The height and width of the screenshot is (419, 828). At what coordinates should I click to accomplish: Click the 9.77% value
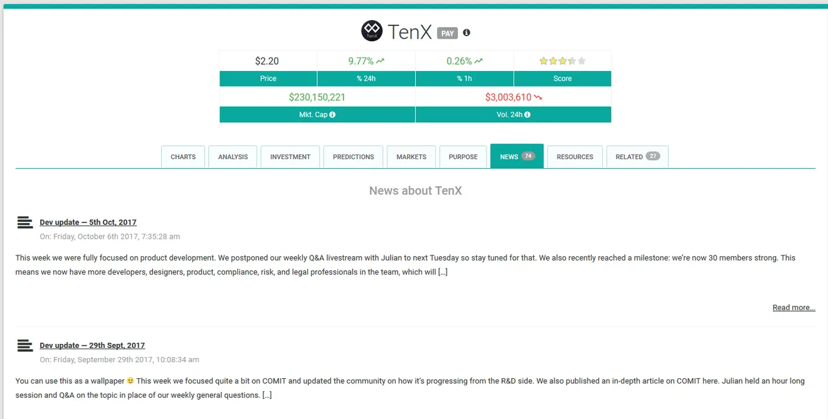360,61
